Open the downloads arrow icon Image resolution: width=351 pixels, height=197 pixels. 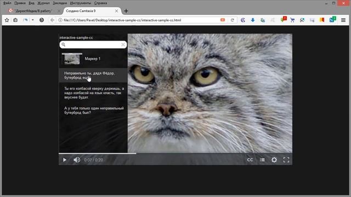click(x=253, y=20)
